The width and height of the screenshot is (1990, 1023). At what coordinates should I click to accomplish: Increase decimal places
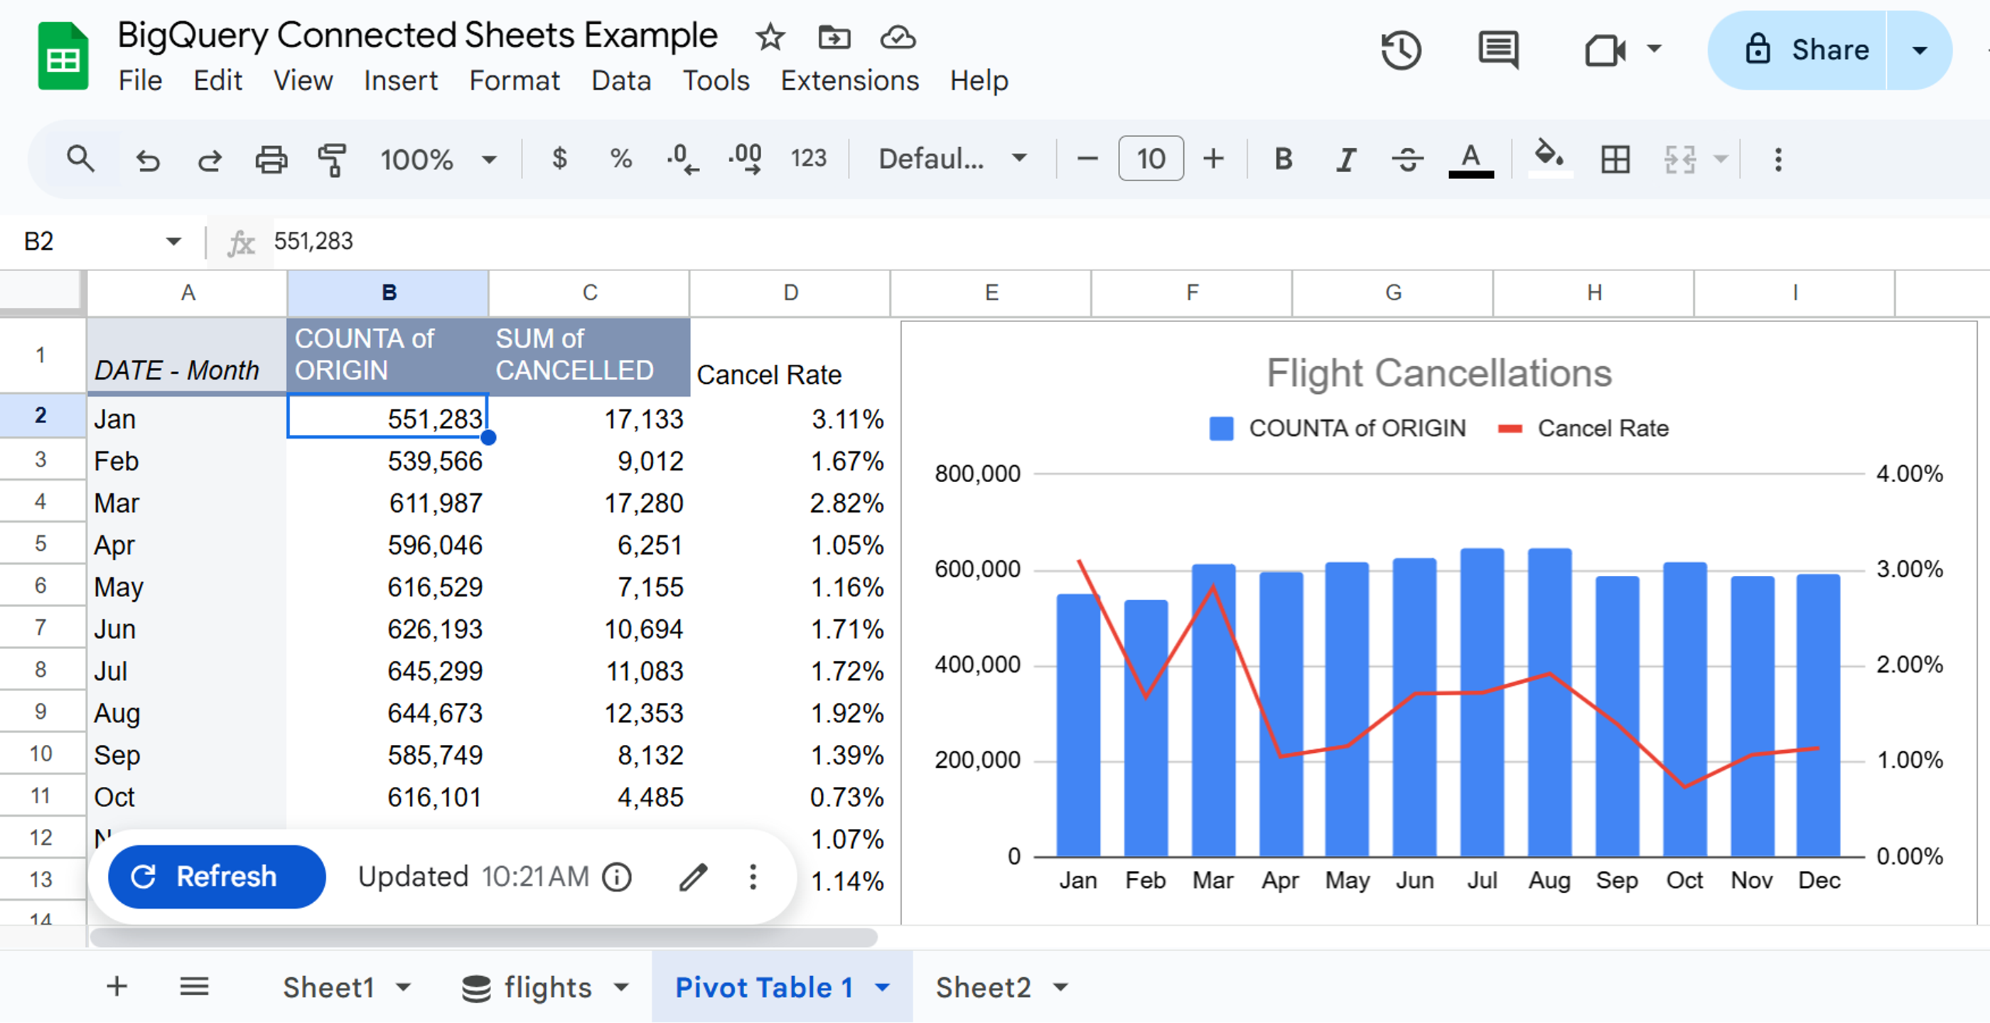(x=745, y=159)
